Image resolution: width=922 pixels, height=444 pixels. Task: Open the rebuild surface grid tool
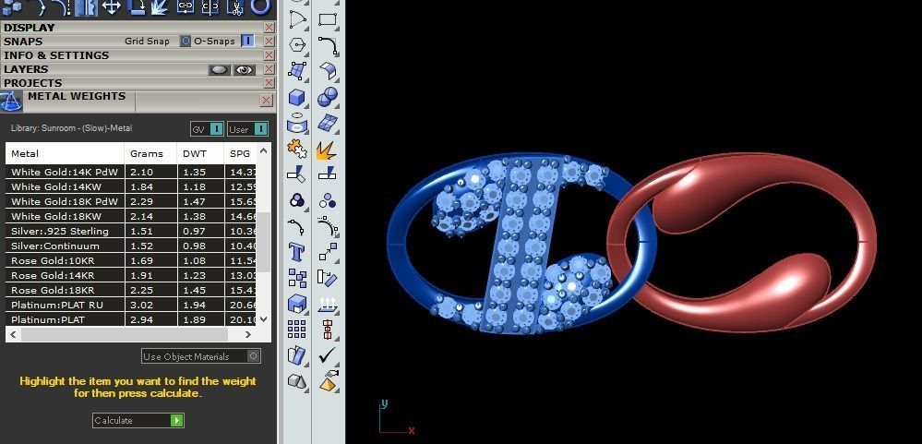tap(327, 123)
